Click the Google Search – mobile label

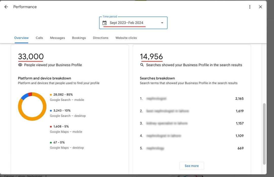[x=67, y=100]
